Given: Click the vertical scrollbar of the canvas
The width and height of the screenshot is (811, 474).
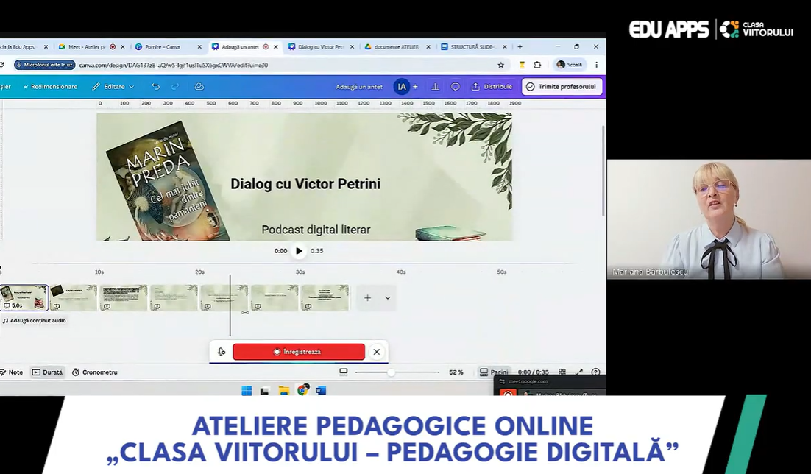Looking at the screenshot, I should point(603,171).
